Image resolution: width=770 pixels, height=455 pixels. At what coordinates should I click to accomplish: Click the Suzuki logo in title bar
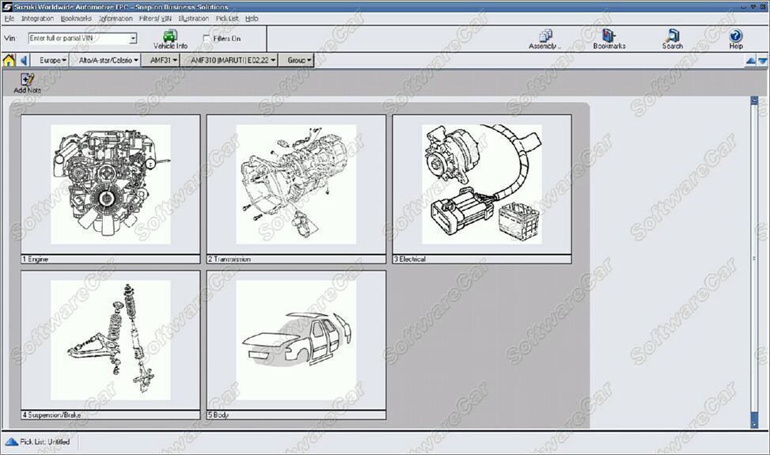tap(7, 7)
